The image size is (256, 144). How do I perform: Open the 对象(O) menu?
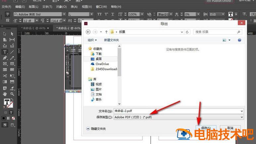pyautogui.click(x=61, y=7)
